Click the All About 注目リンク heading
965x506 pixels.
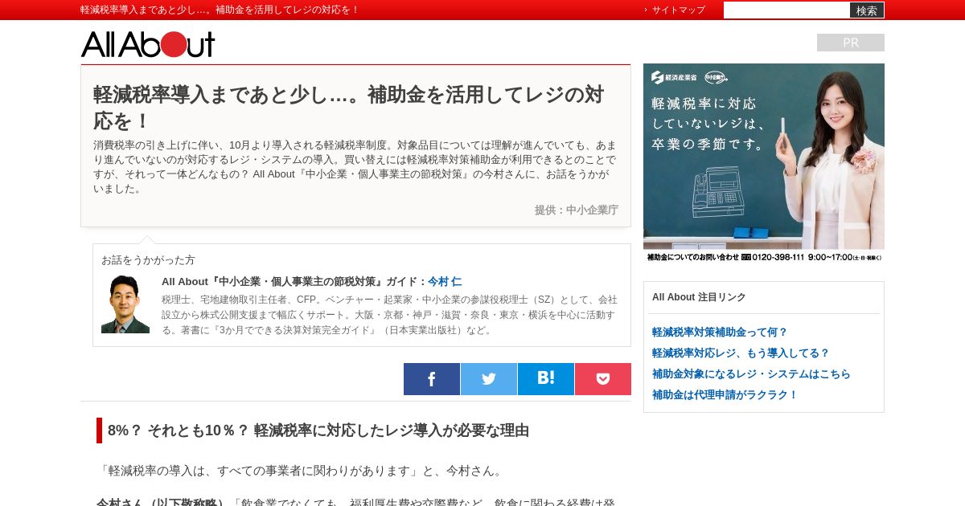coord(699,297)
